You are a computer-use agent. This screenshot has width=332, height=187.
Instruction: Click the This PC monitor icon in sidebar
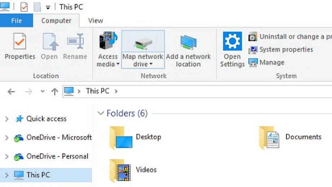pyautogui.click(x=19, y=175)
